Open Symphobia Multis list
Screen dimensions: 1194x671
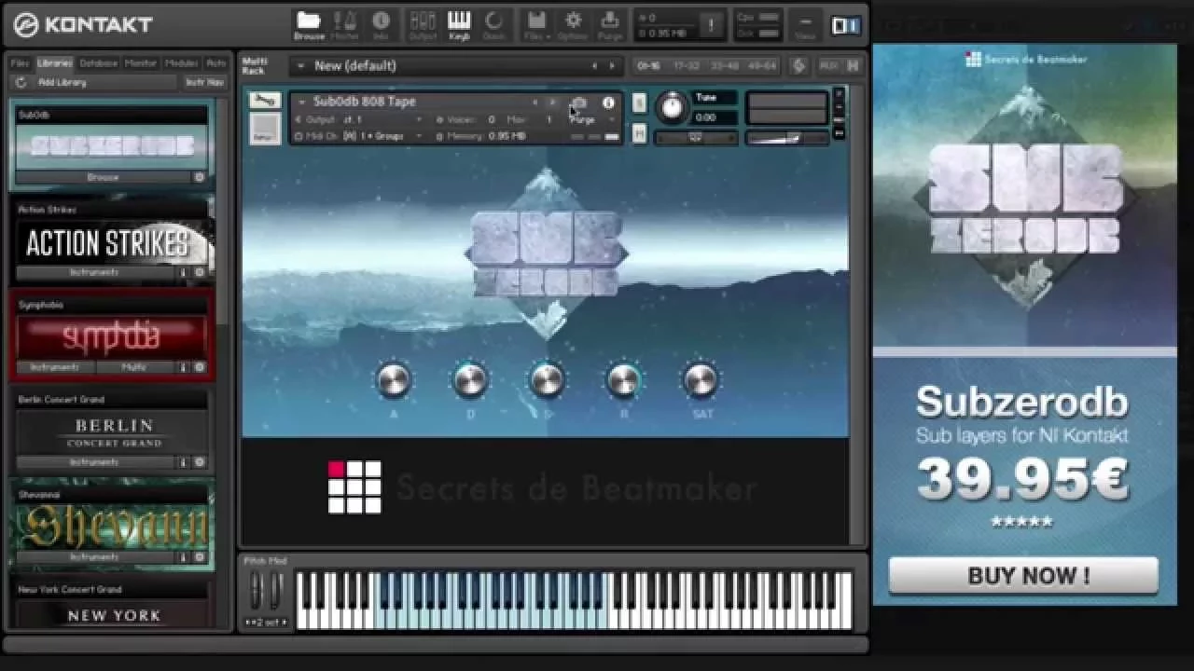(x=135, y=367)
